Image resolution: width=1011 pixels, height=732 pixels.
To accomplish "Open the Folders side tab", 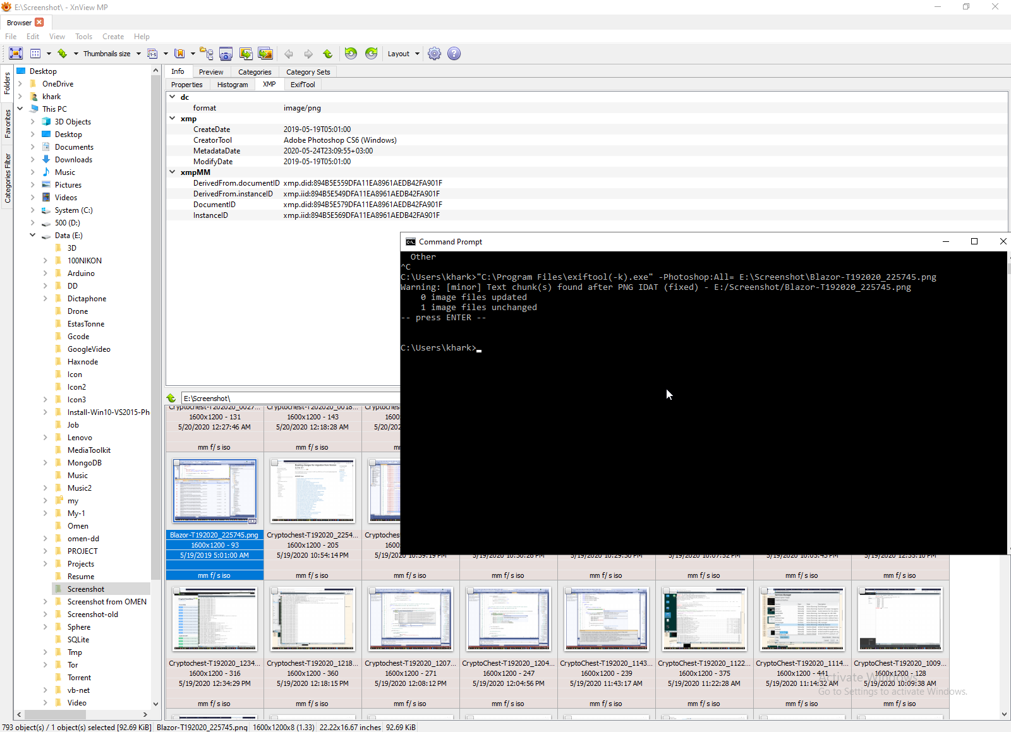I will [8, 83].
